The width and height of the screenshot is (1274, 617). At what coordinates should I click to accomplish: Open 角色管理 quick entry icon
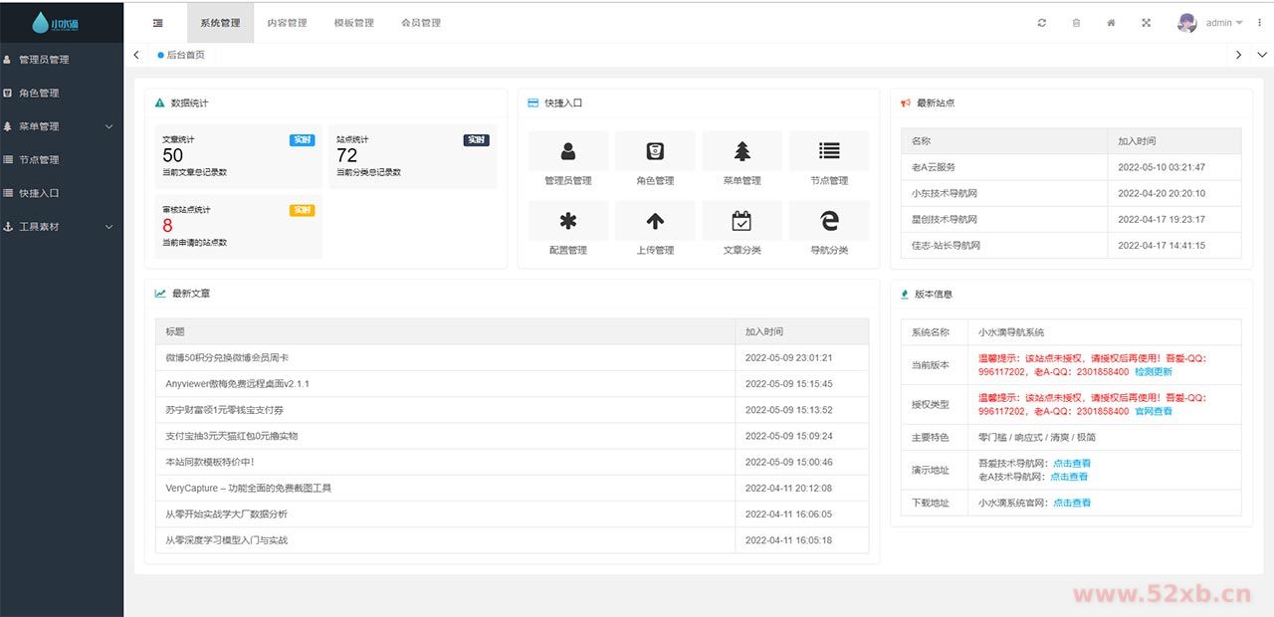coord(655,151)
